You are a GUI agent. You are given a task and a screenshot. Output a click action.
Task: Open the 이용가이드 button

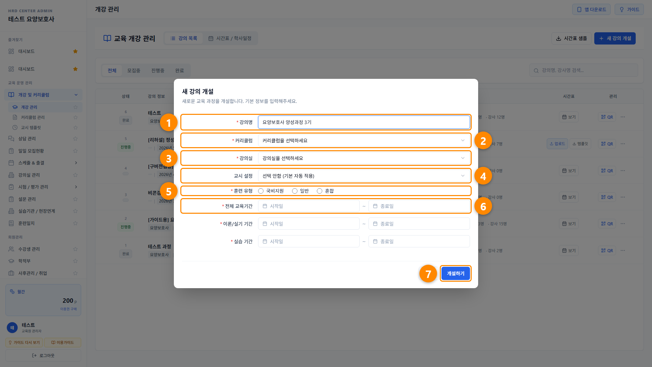(x=62, y=343)
